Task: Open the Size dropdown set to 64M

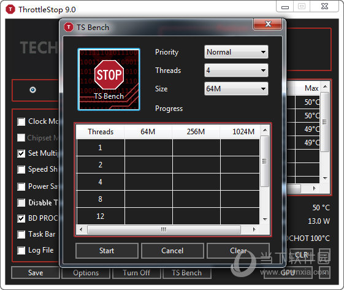Action: tap(236, 89)
